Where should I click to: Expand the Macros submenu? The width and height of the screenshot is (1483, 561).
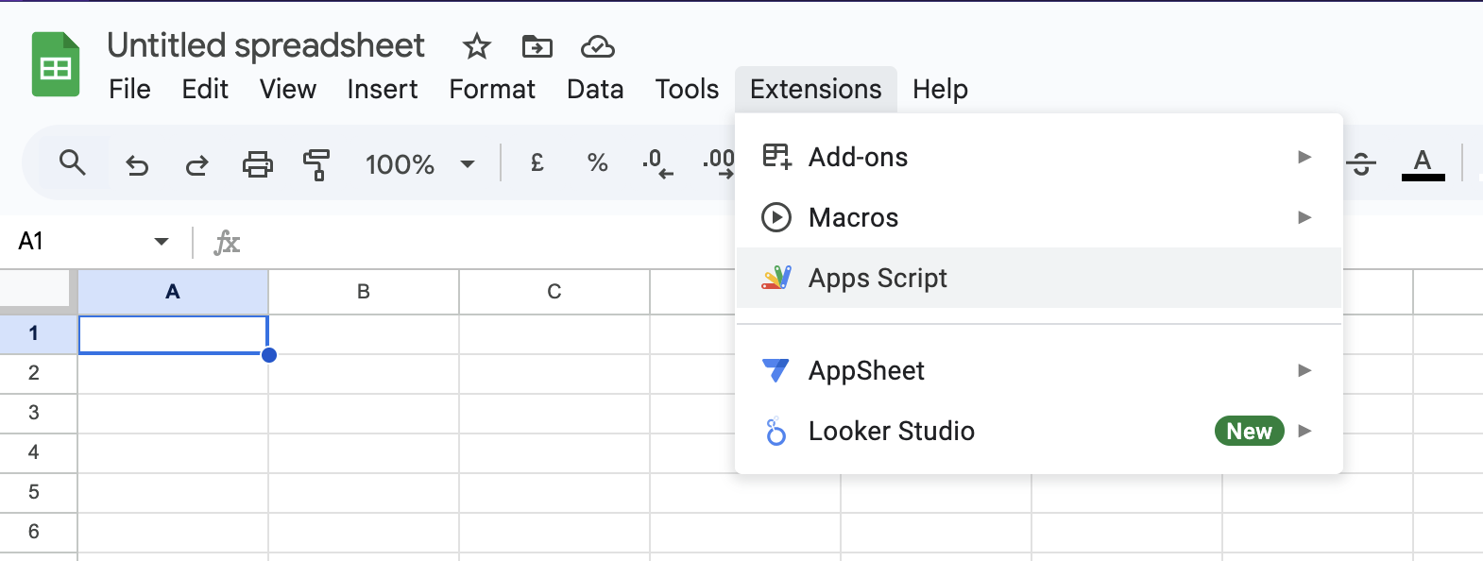(x=1038, y=217)
